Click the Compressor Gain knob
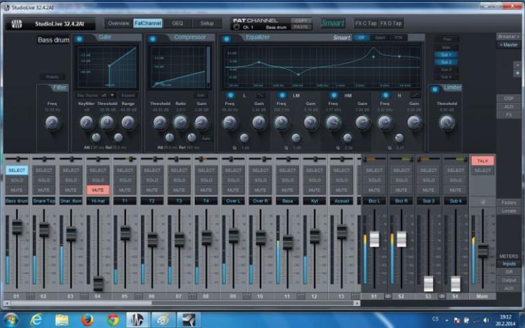Screen dimensions: 525x328 tap(202, 123)
